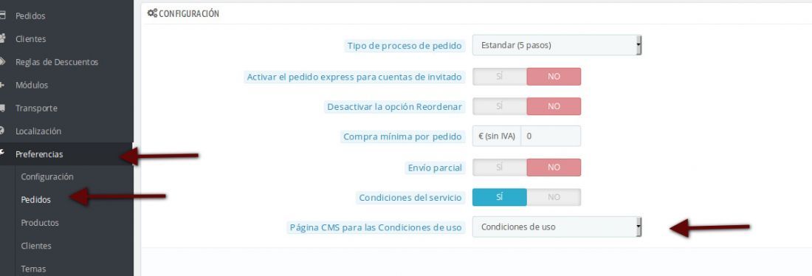Click the Preferencias wrench icon
Viewport: 812px width, 276px height.
pyautogui.click(x=3, y=153)
